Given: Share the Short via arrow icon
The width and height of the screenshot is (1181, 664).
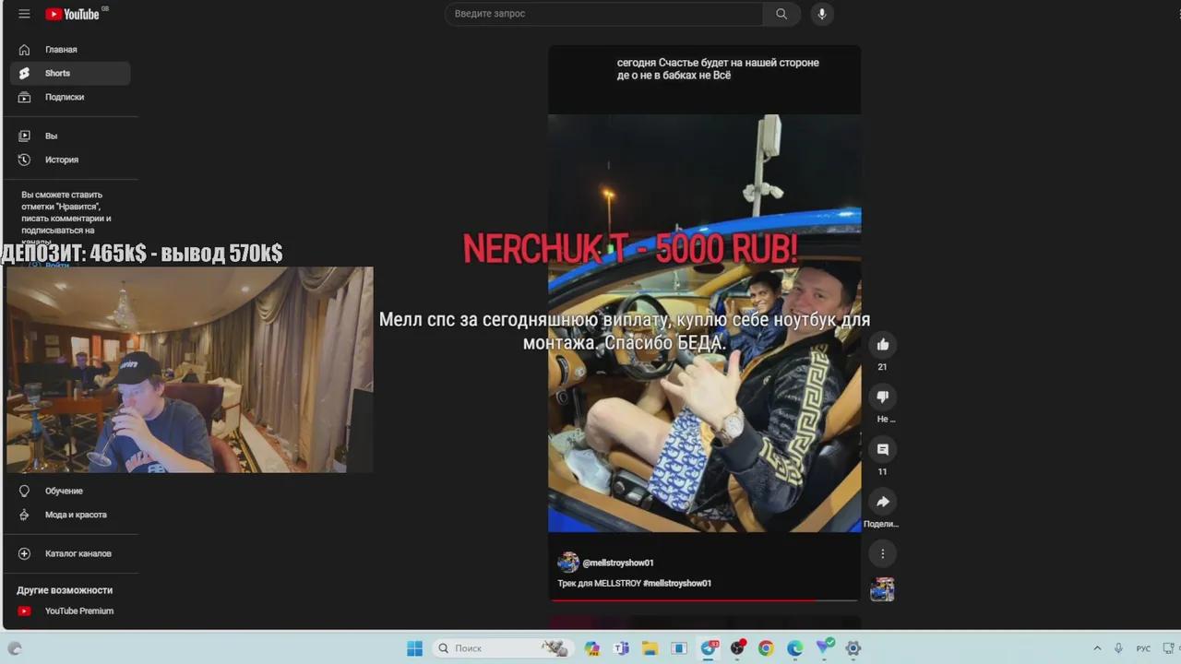Looking at the screenshot, I should coord(883,502).
